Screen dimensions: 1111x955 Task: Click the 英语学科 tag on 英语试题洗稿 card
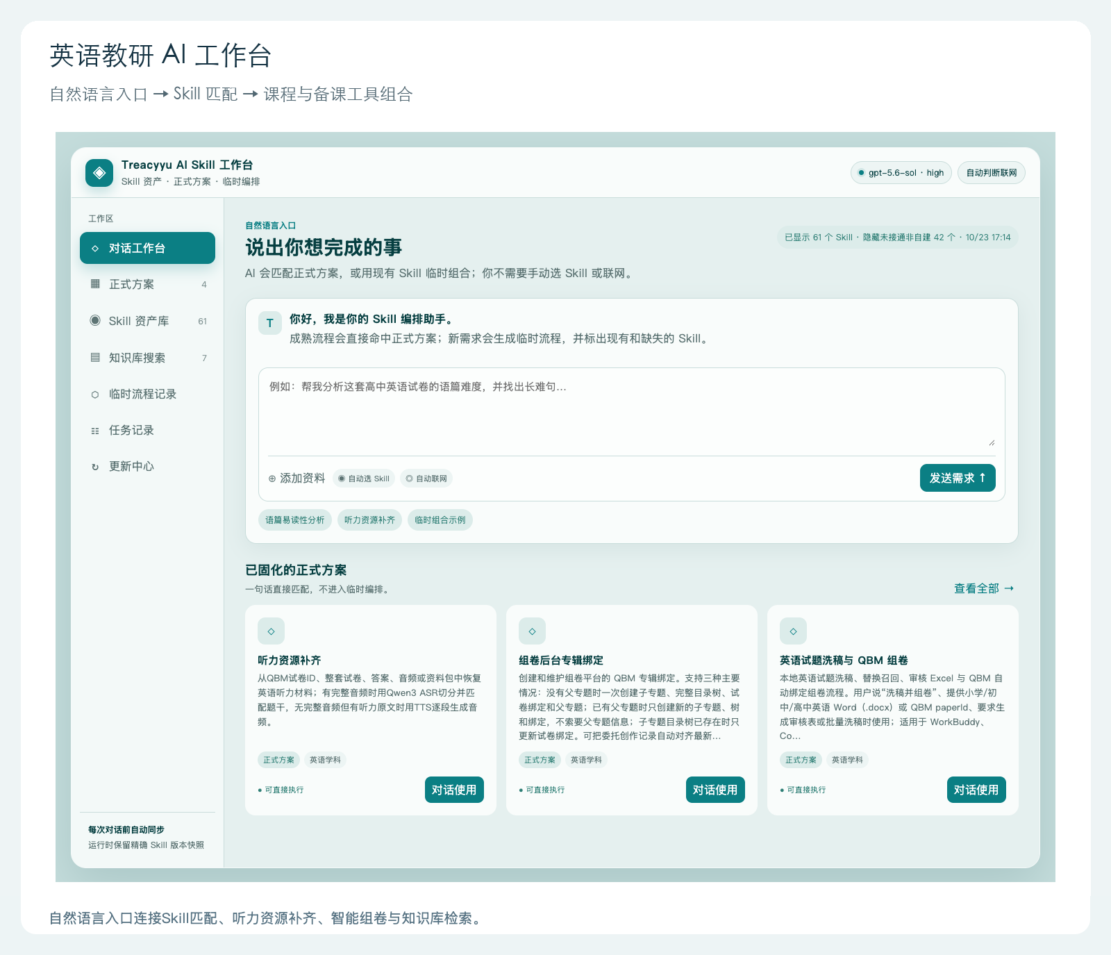point(847,760)
